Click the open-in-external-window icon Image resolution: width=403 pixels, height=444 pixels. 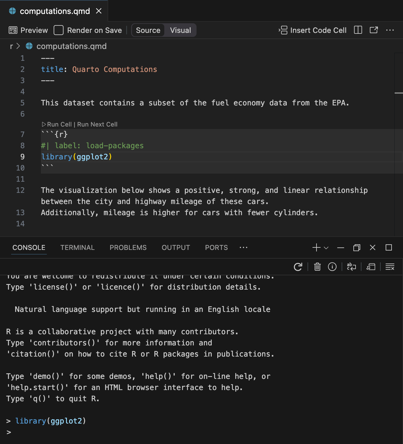pyautogui.click(x=374, y=30)
